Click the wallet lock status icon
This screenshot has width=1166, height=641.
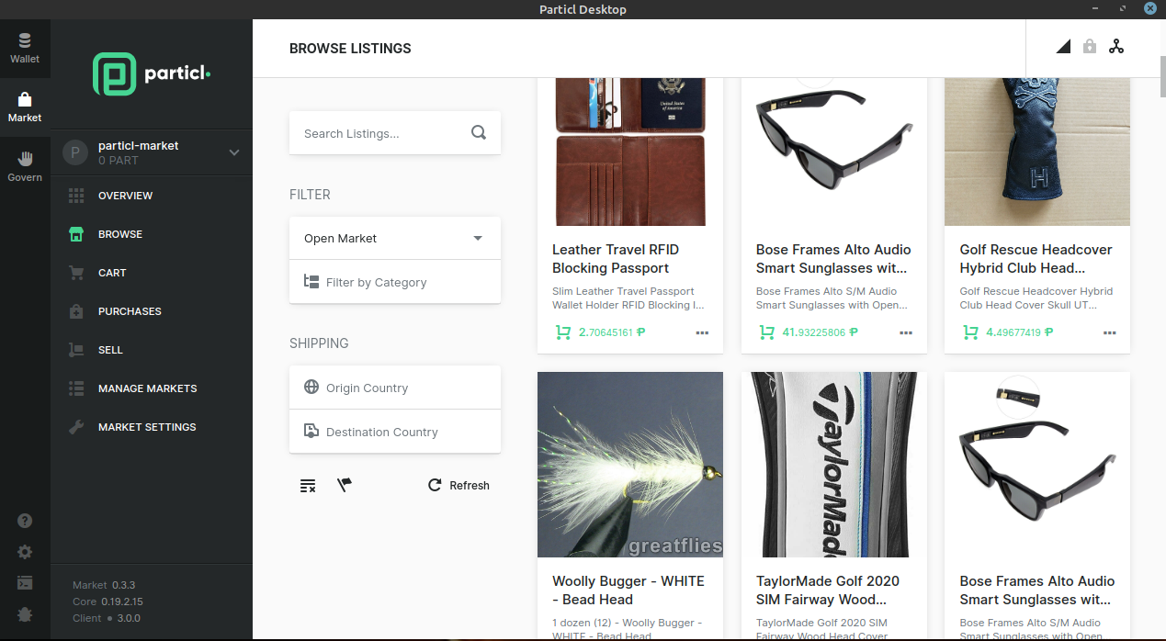1090,46
